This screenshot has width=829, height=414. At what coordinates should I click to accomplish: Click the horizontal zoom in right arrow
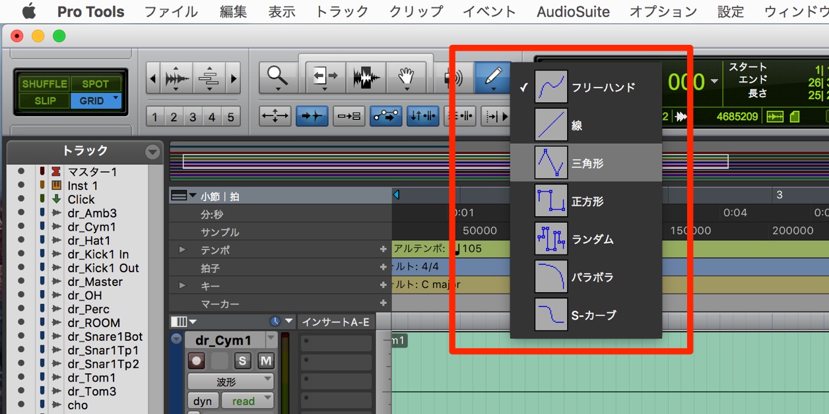233,78
